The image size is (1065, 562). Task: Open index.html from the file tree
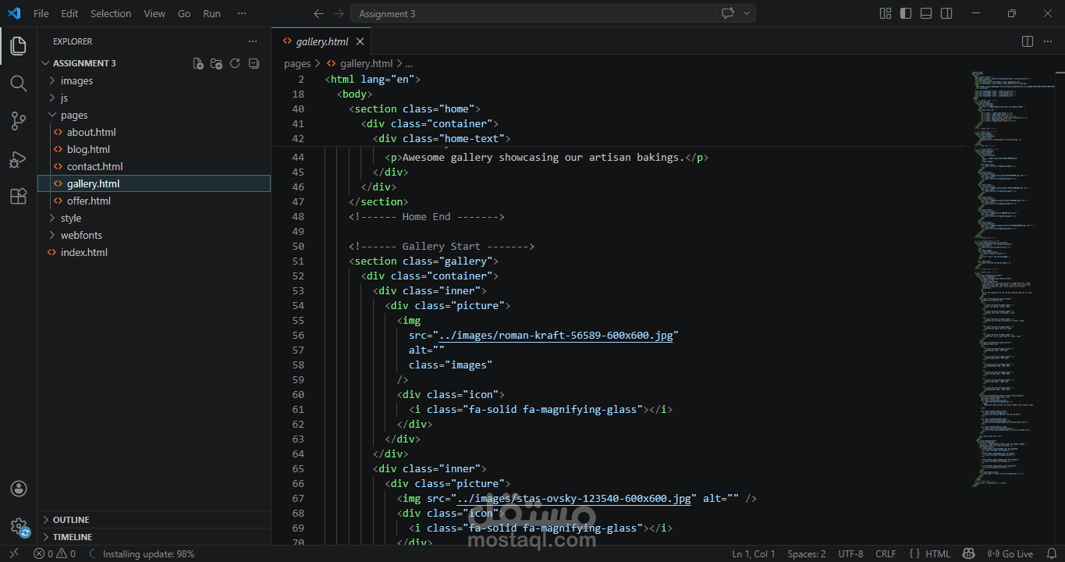[x=83, y=252]
